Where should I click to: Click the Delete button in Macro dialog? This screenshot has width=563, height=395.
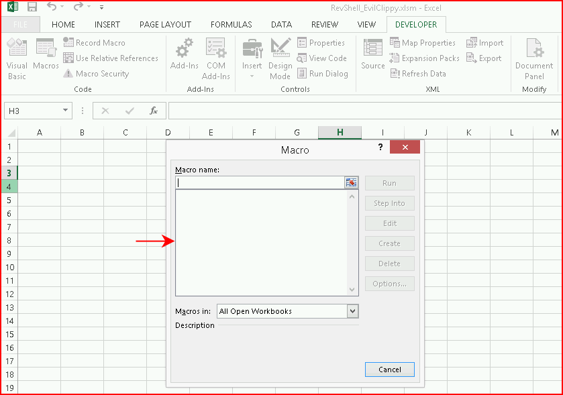point(390,264)
